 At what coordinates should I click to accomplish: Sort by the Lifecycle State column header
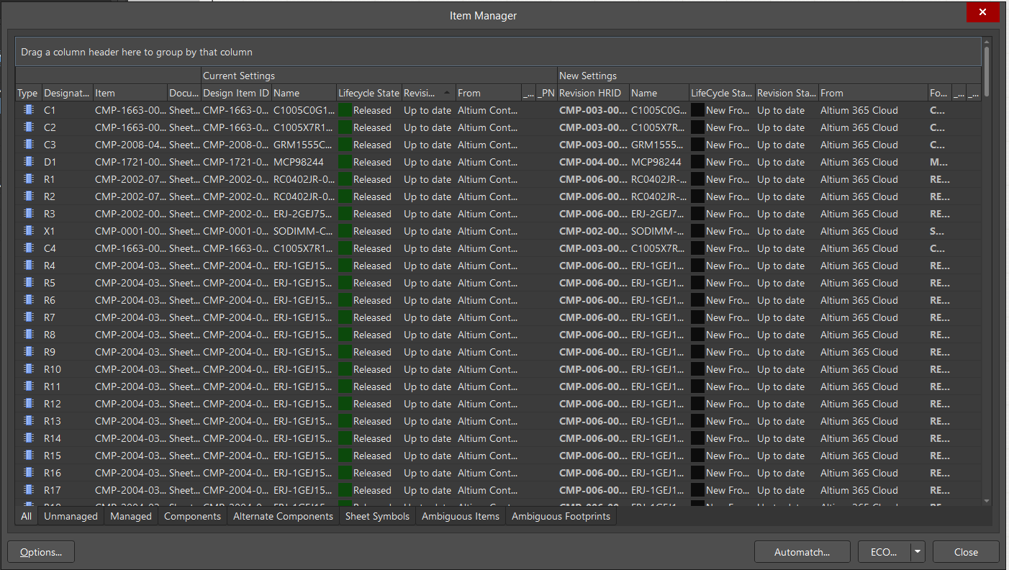point(368,93)
